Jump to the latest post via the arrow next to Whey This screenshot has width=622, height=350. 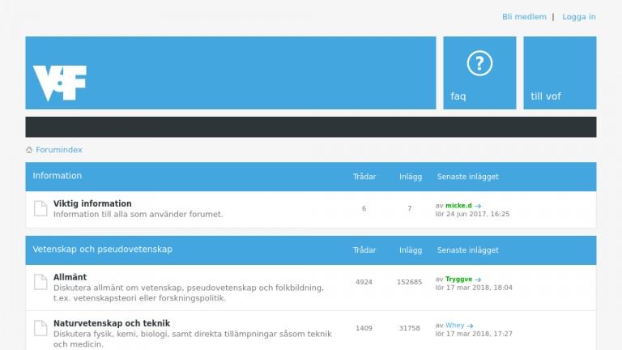(x=470, y=326)
